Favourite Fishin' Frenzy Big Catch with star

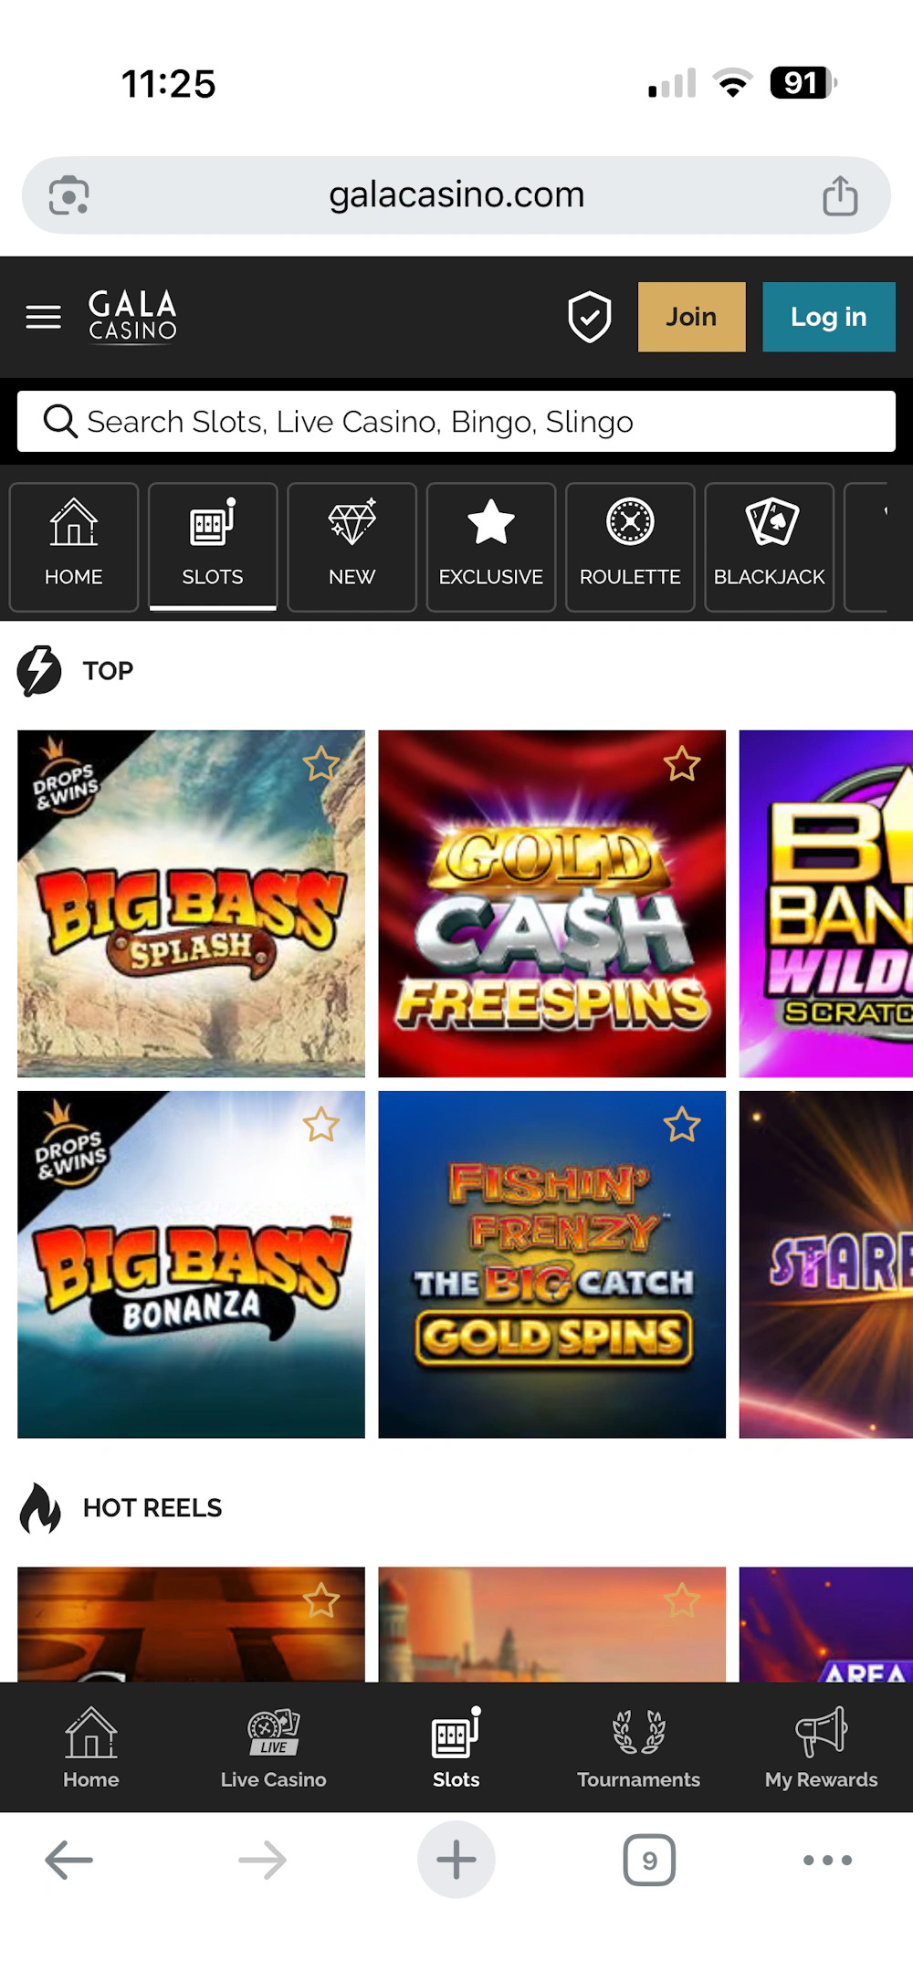click(x=682, y=1125)
